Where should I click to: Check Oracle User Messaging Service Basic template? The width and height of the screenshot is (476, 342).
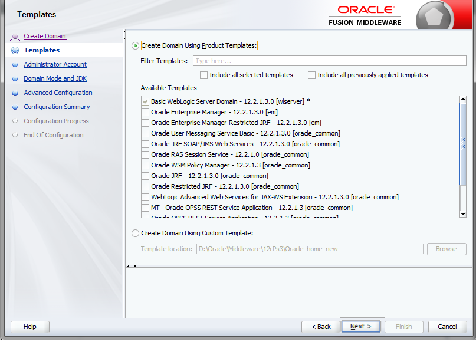[146, 133]
